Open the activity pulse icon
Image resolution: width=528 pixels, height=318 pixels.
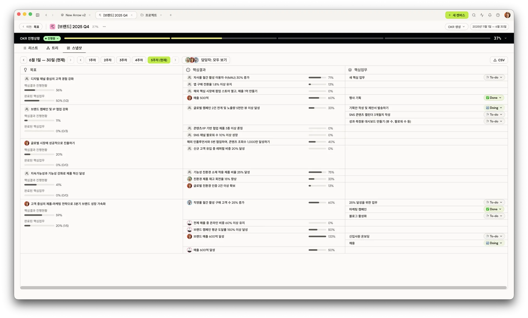(482, 15)
